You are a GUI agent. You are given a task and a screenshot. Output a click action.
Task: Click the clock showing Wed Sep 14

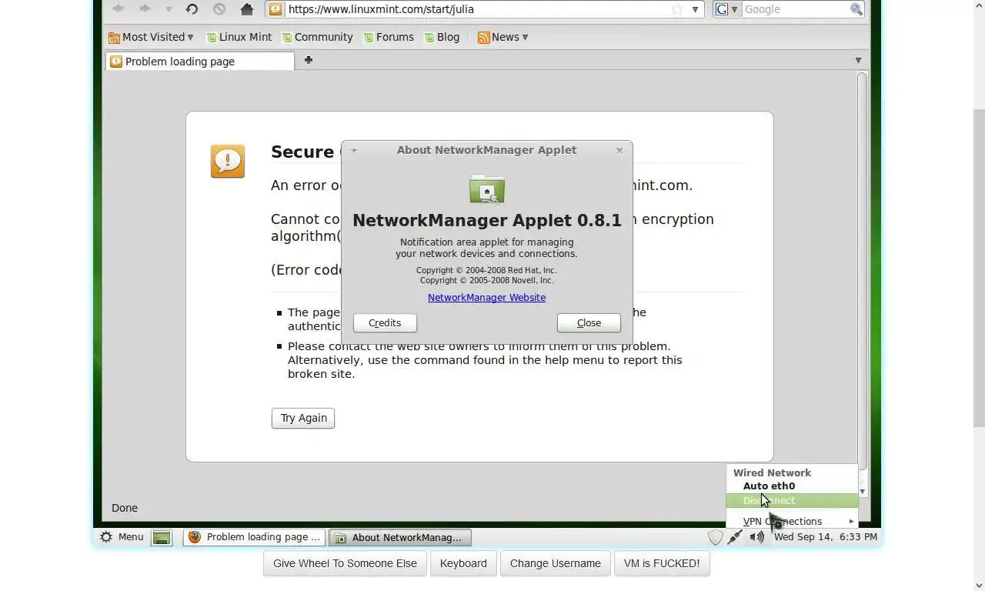coord(825,537)
